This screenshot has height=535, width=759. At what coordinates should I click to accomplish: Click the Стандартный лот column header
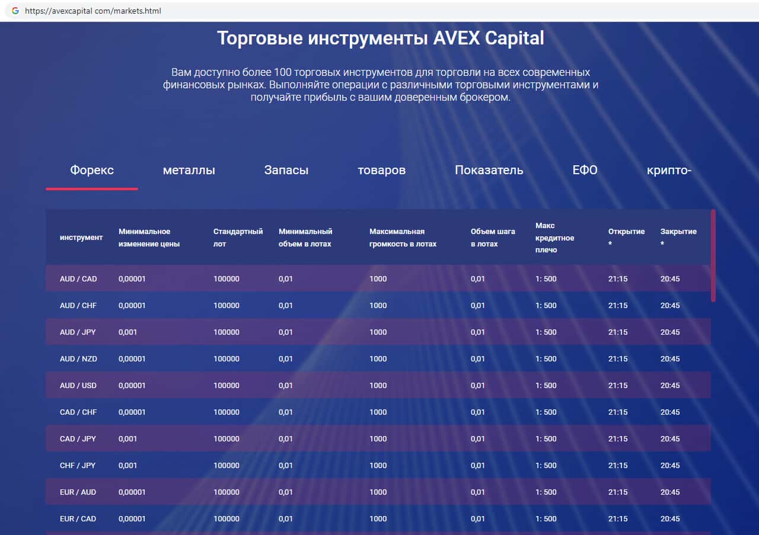click(238, 238)
